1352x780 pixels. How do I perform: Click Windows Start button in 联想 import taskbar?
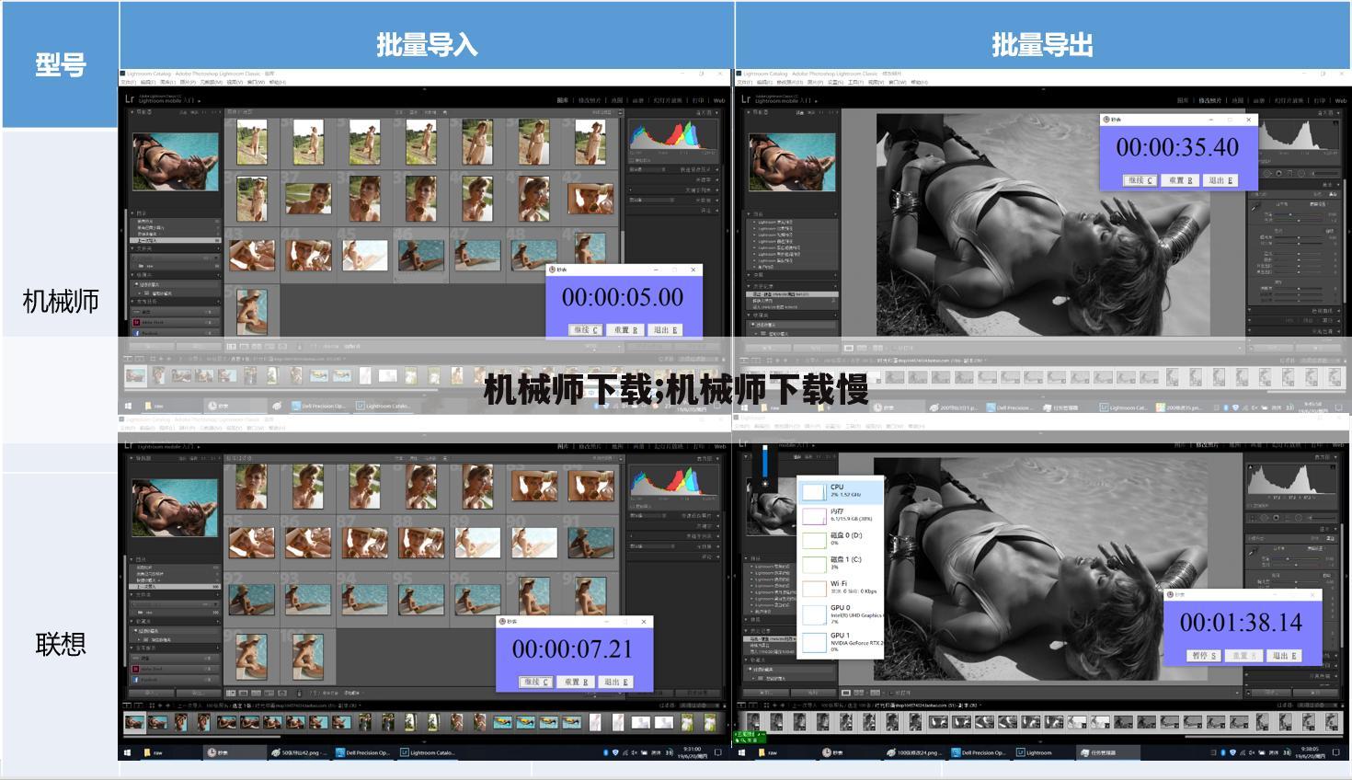pos(127,752)
